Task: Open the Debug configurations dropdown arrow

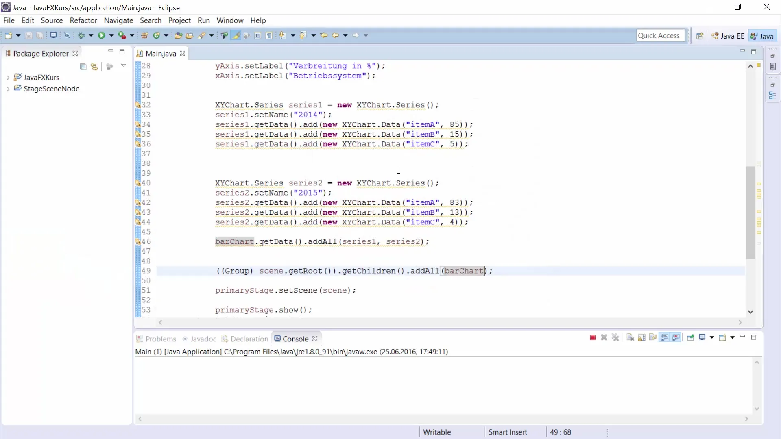Action: pos(91,35)
